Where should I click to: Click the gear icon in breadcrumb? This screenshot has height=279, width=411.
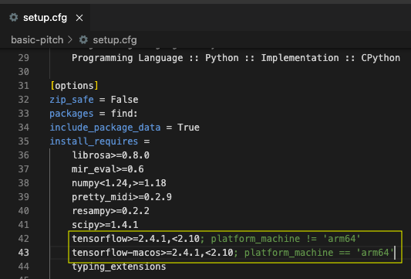tap(83, 40)
